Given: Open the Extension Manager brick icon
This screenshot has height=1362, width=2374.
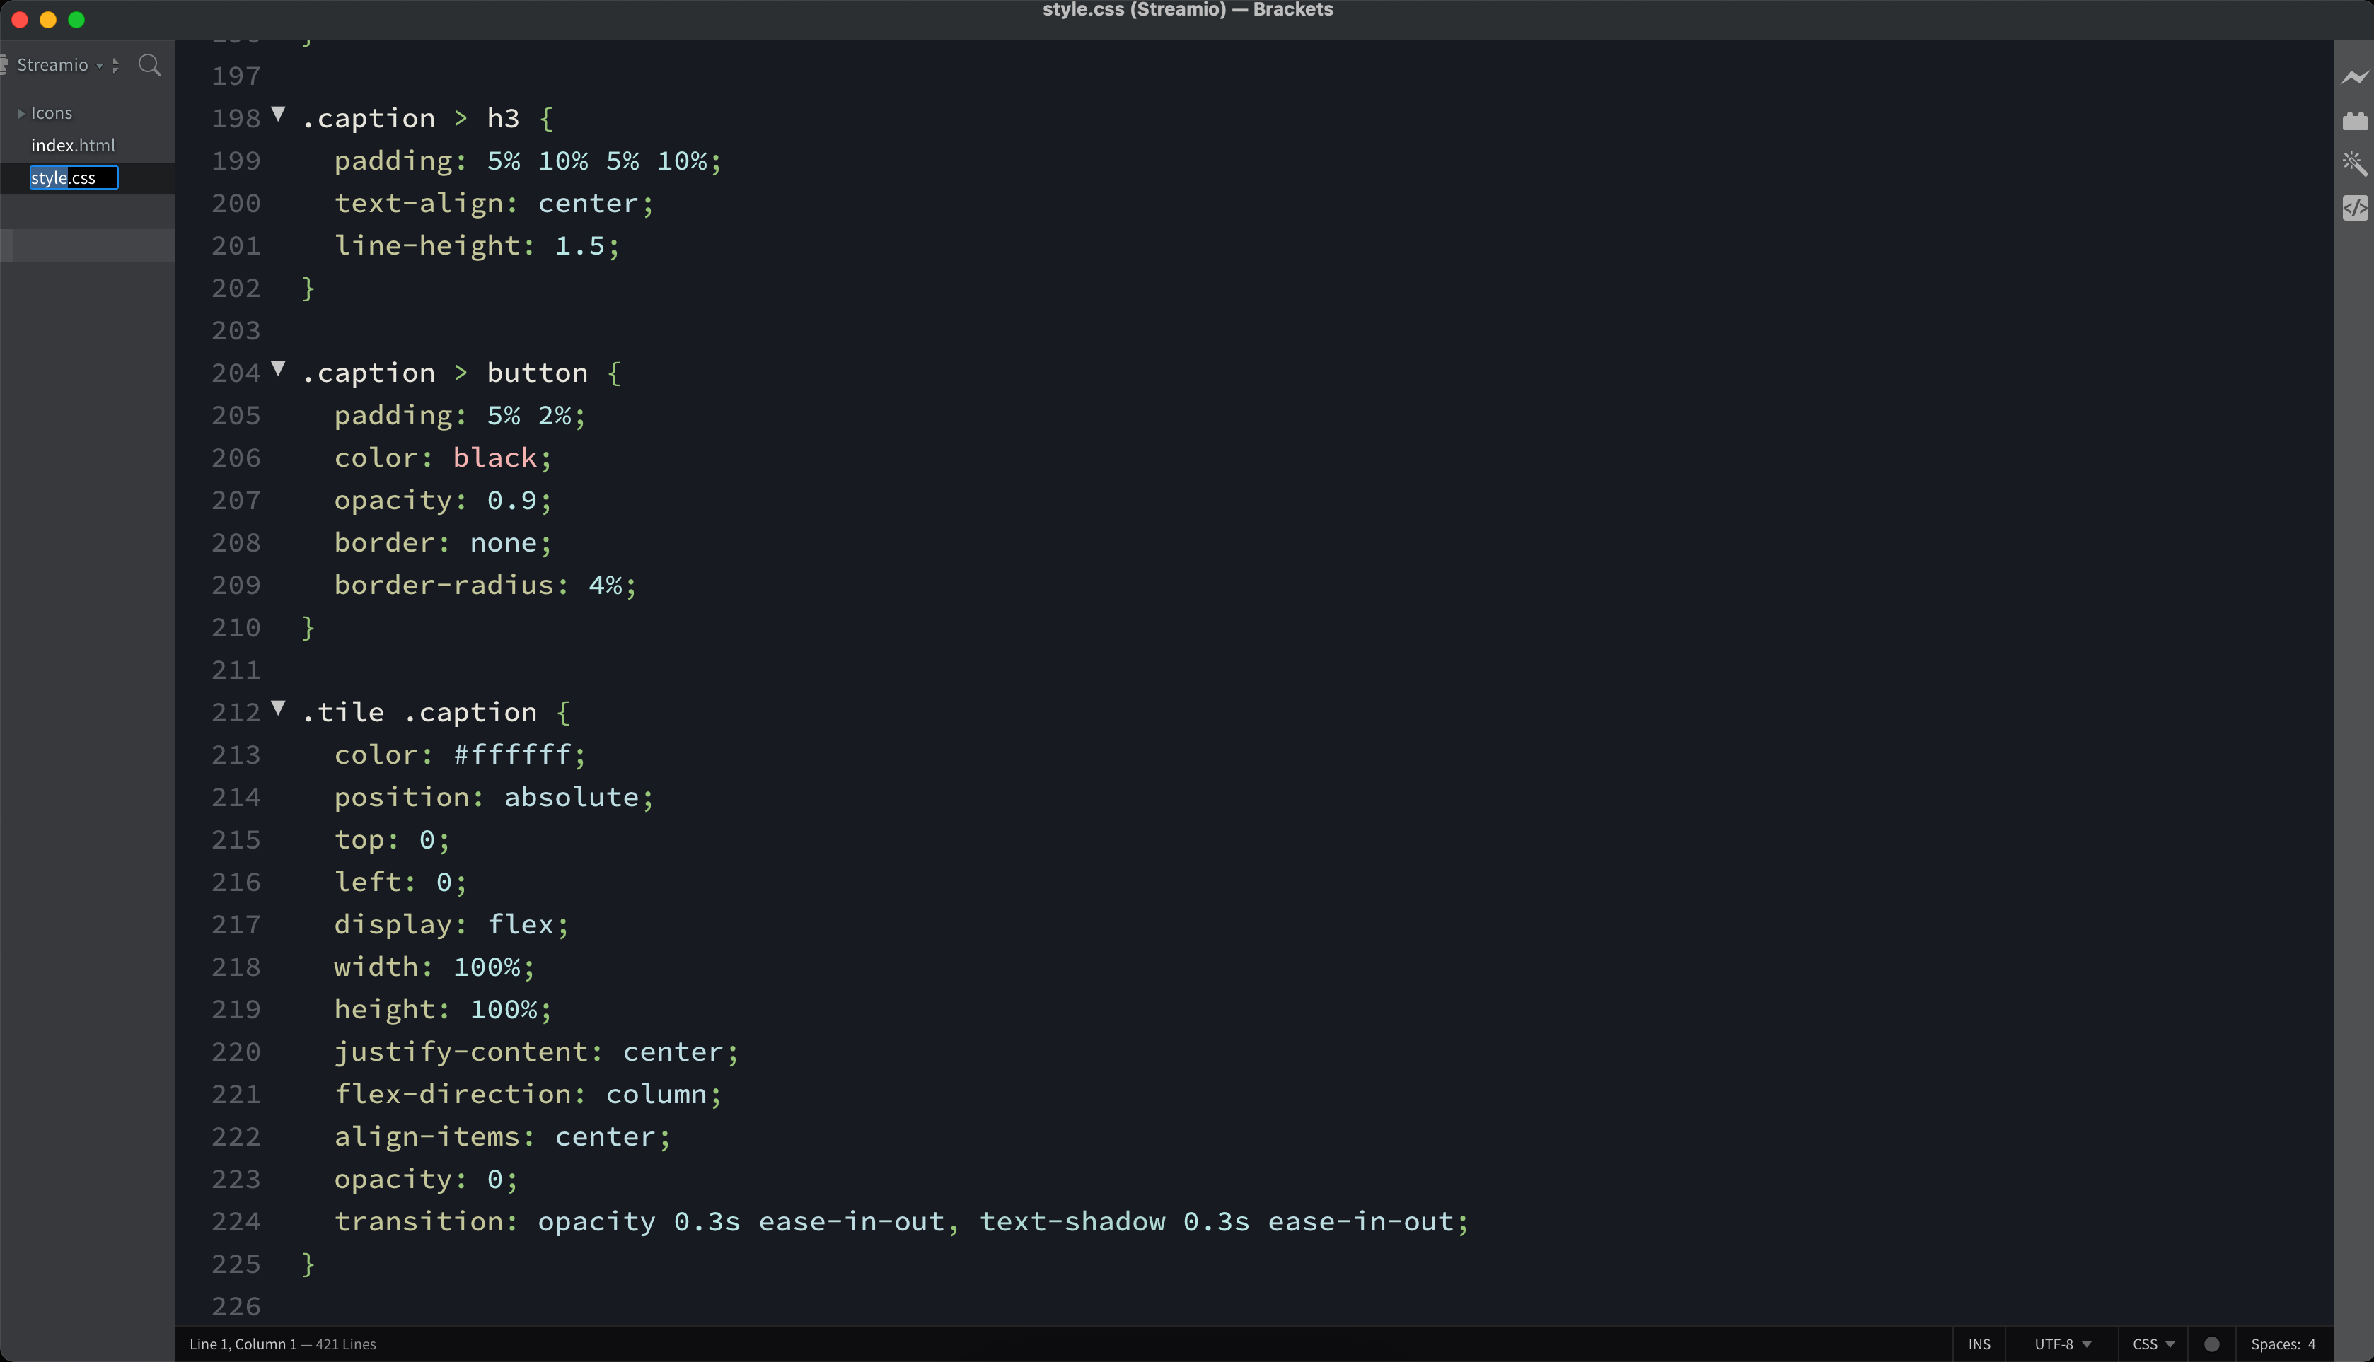Looking at the screenshot, I should 2356,120.
